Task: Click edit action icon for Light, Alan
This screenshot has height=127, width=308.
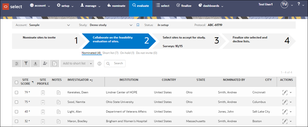Action: (x=284, y=112)
